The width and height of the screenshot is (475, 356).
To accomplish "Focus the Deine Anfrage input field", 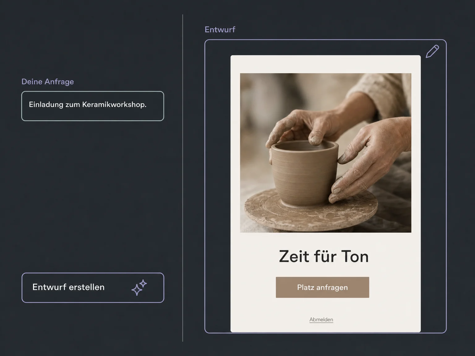I will pos(93,106).
